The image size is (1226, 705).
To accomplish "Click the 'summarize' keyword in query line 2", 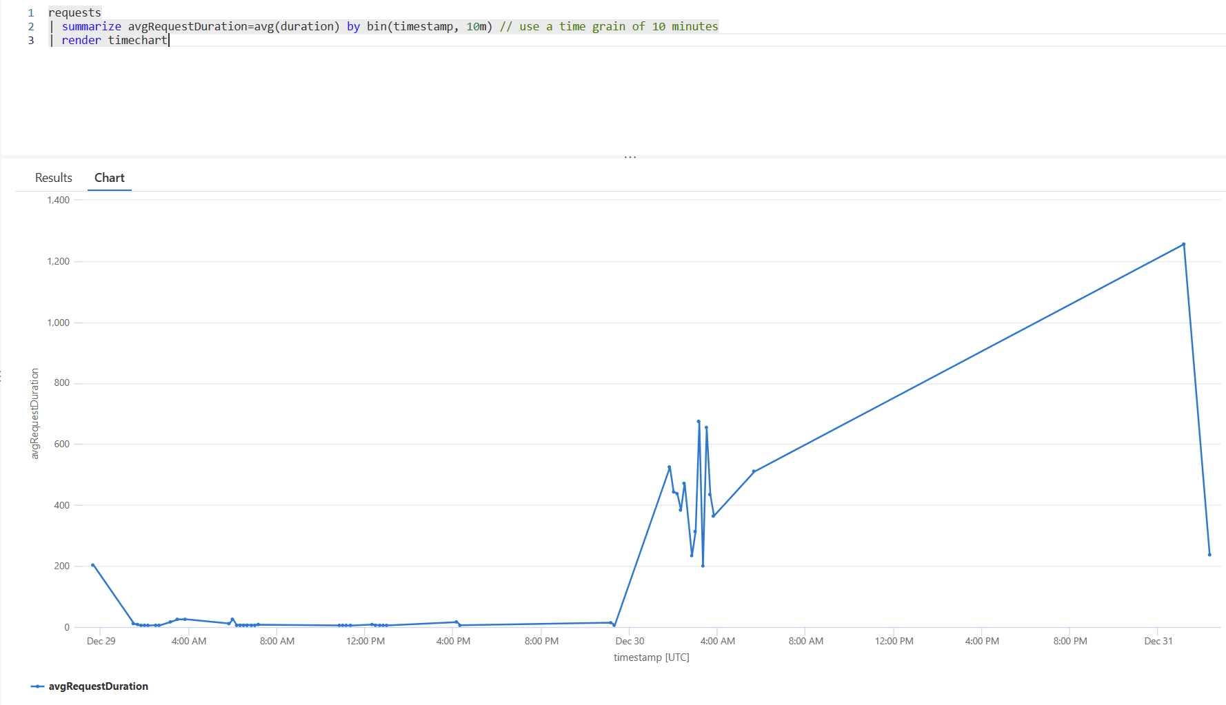I will point(91,26).
